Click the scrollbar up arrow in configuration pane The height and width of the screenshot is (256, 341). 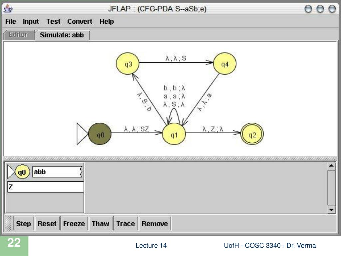331,166
